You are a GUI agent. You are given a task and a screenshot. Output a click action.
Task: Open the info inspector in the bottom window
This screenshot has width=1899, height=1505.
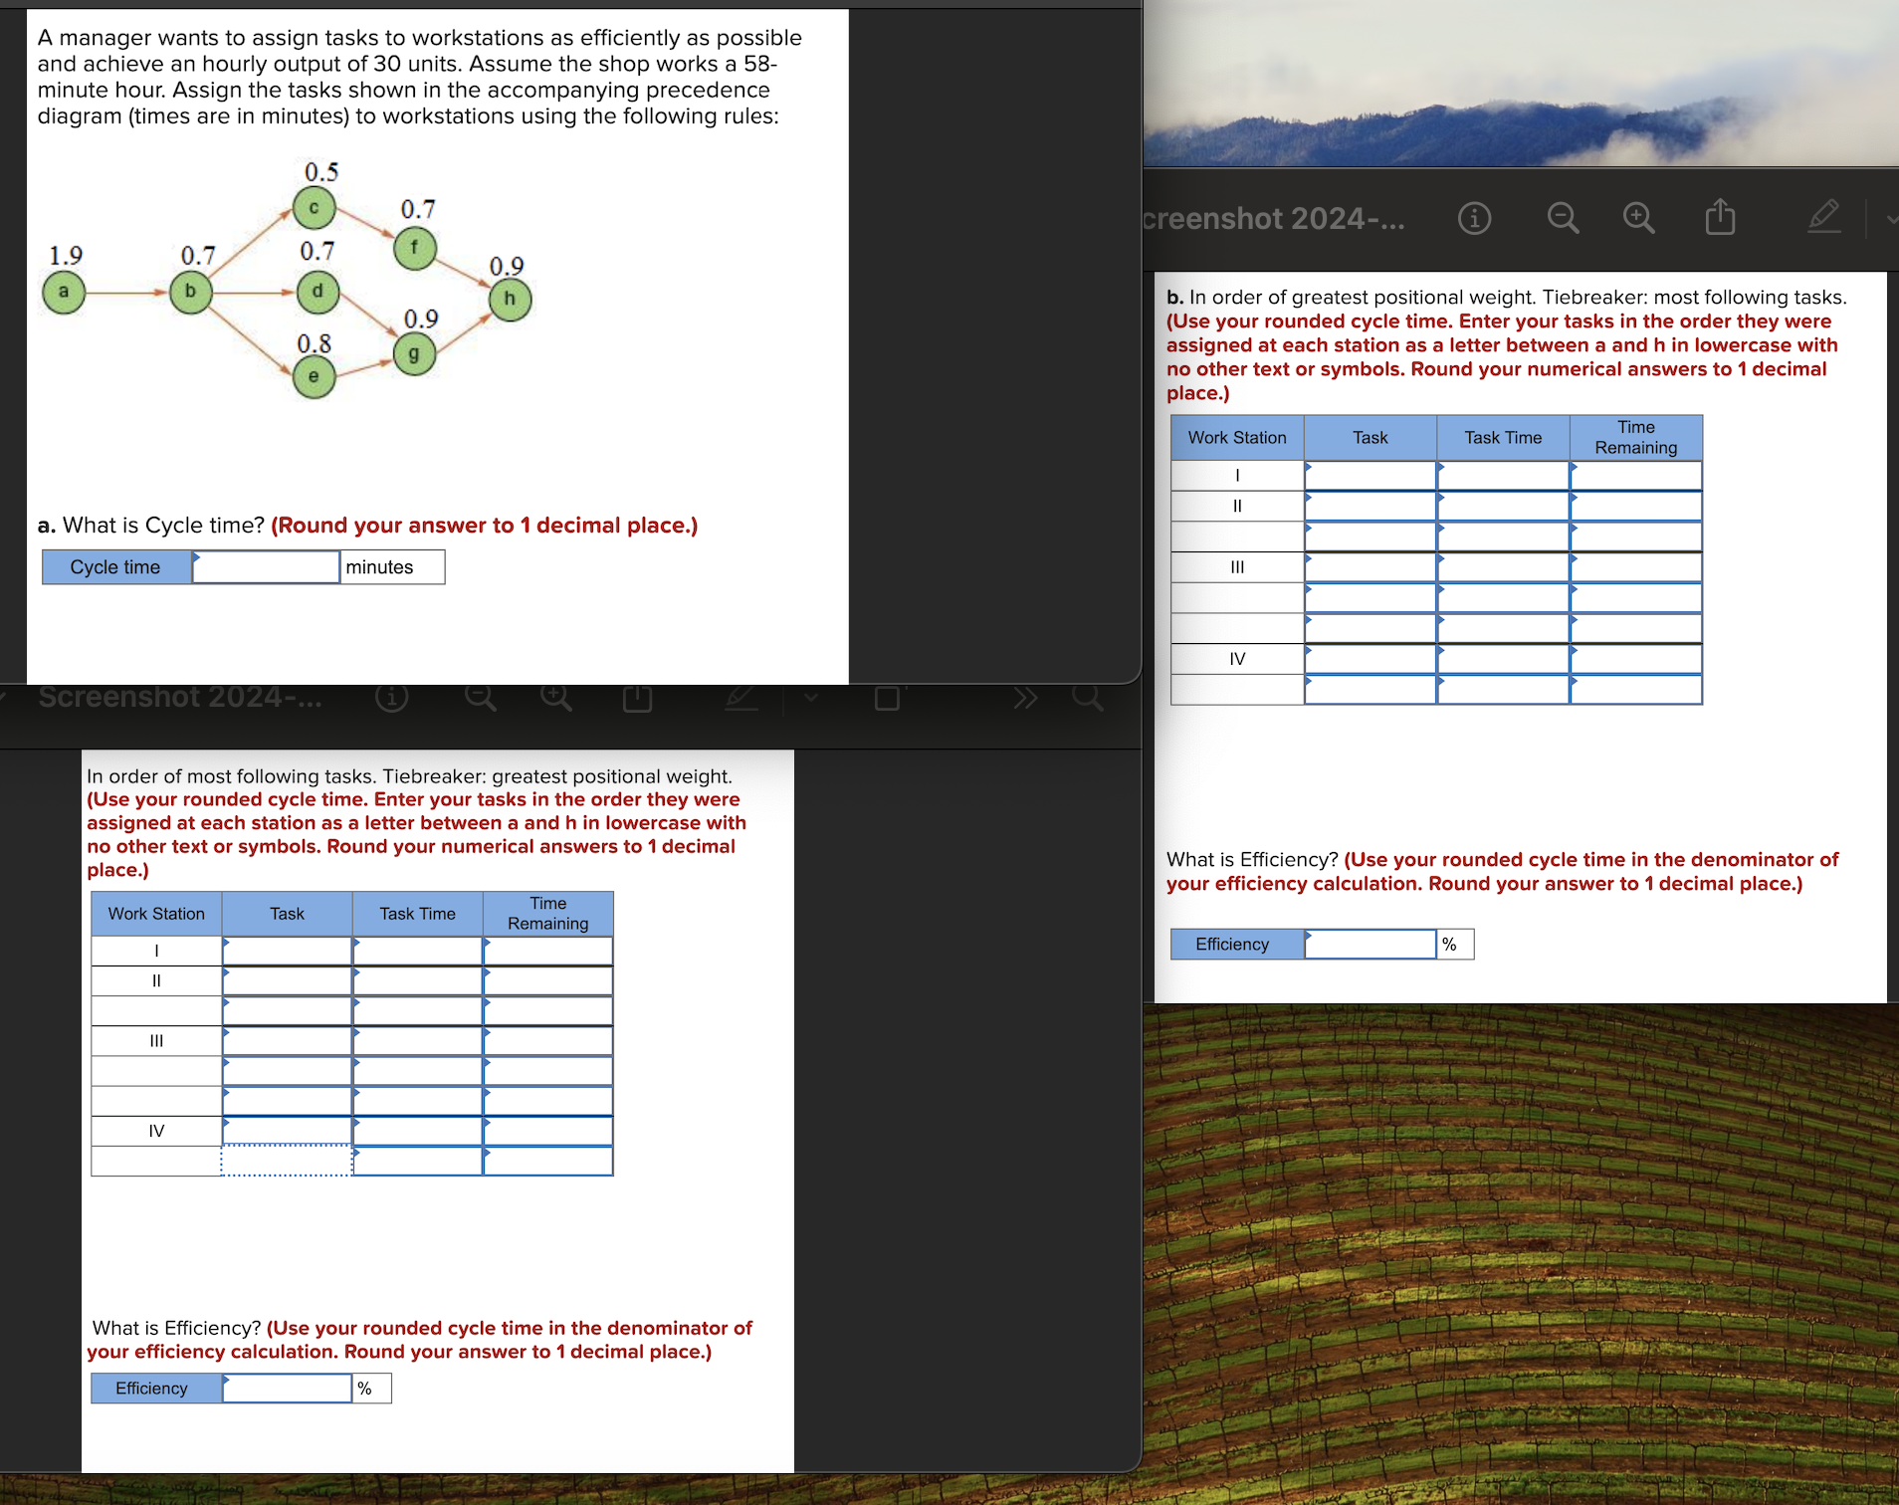[x=393, y=697]
